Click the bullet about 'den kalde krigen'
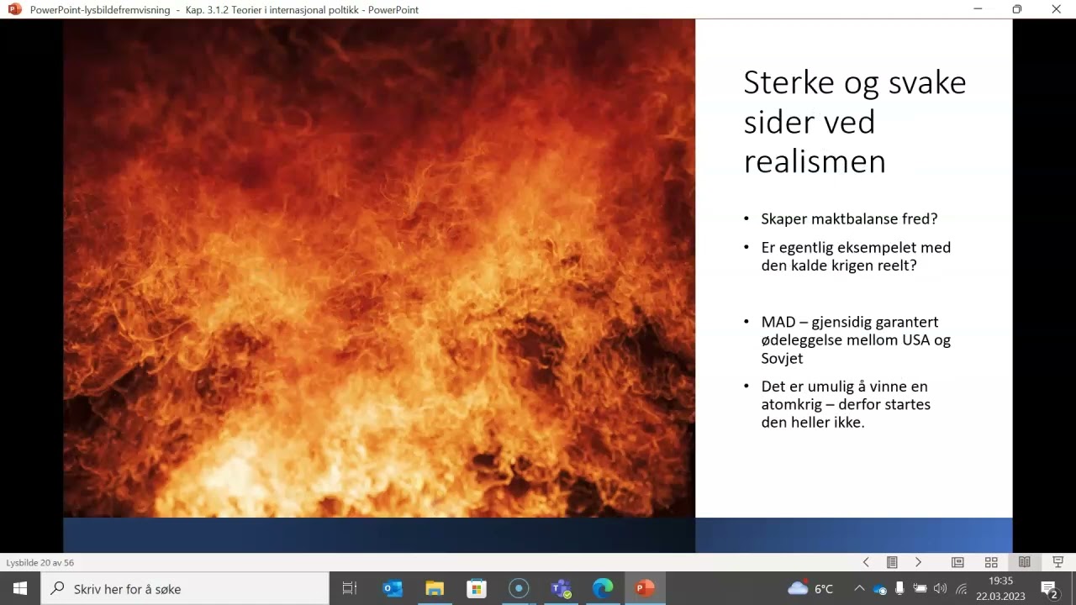 click(856, 256)
